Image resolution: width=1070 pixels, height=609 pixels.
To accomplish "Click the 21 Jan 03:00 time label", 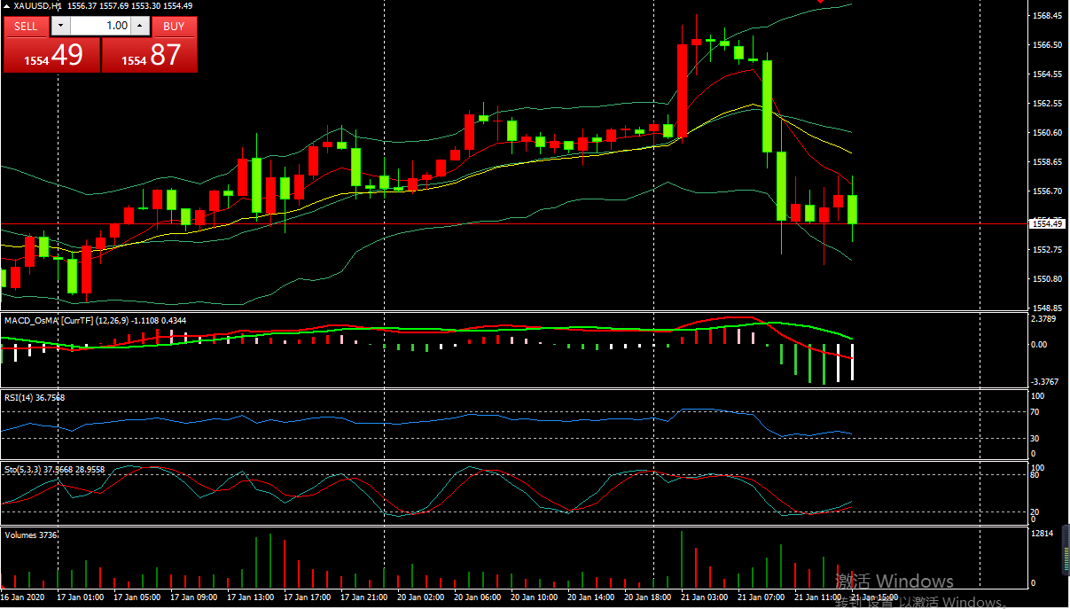I will 705,597.
